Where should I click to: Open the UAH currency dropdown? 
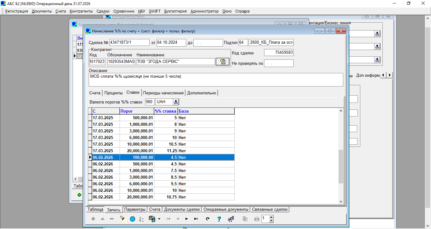pyautogui.click(x=176, y=102)
